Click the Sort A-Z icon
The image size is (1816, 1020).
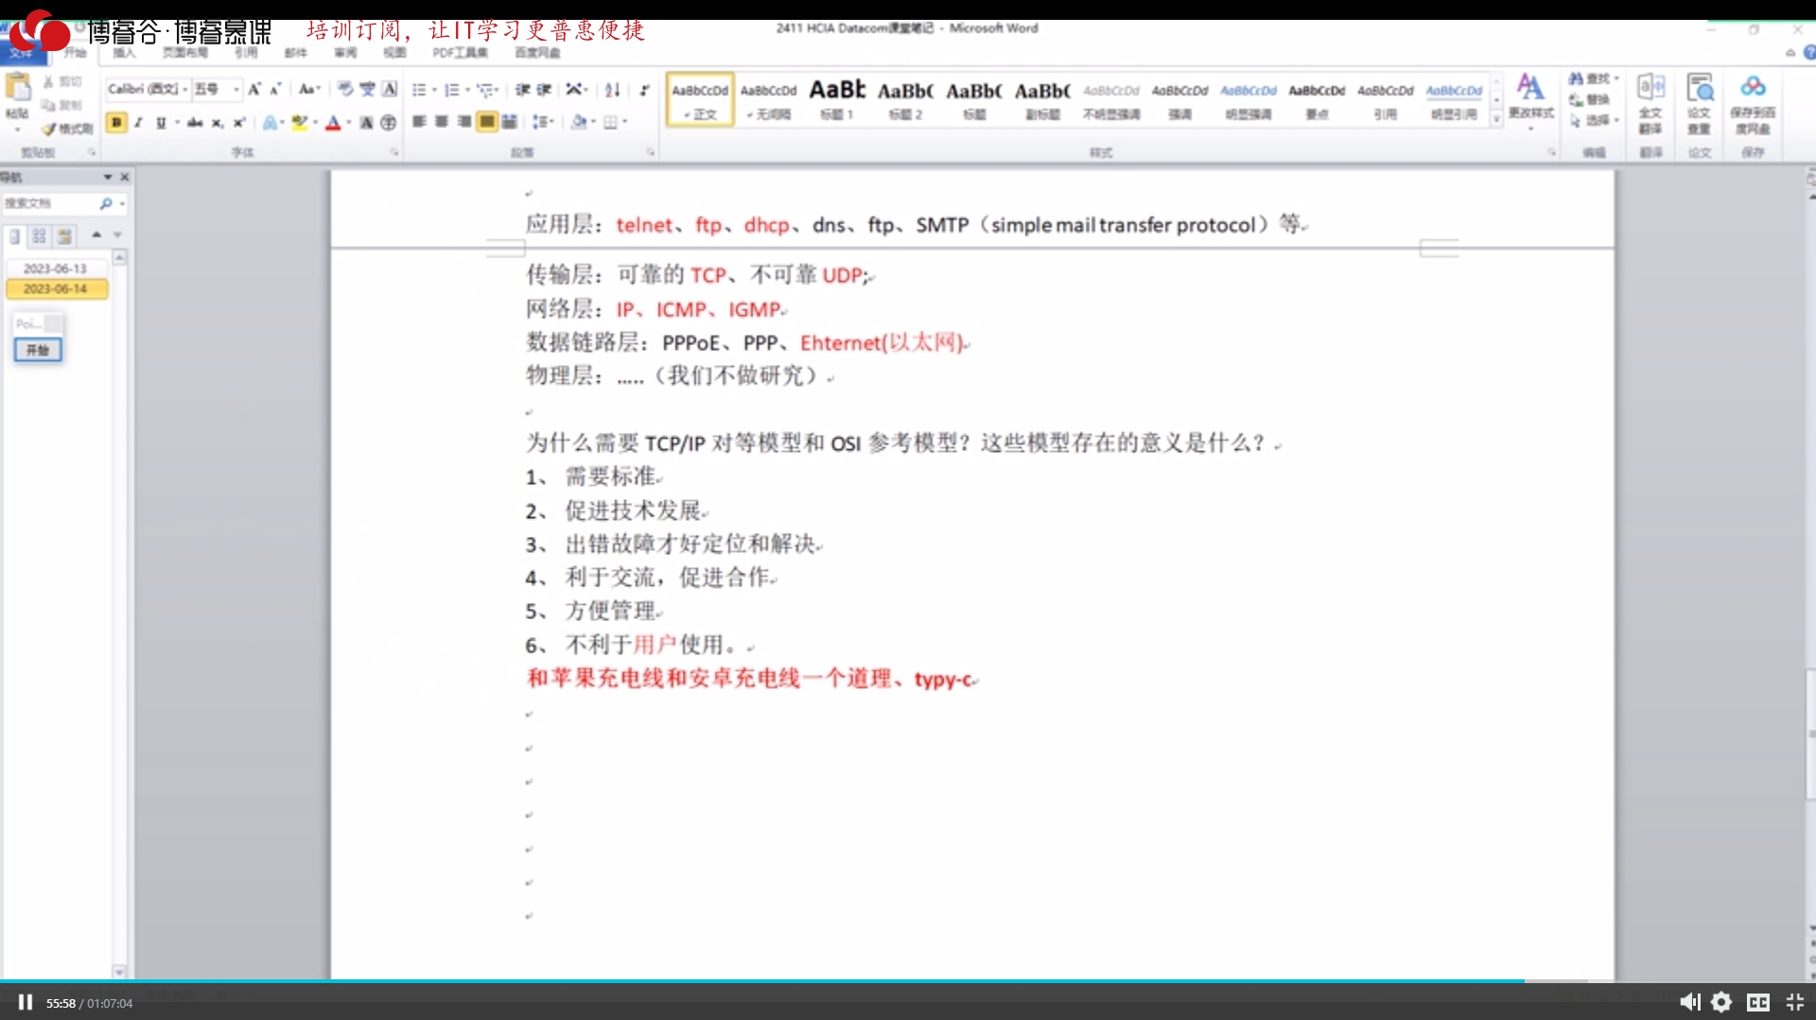[x=613, y=90]
